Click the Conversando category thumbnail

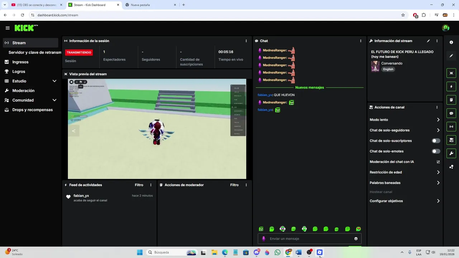point(375,66)
